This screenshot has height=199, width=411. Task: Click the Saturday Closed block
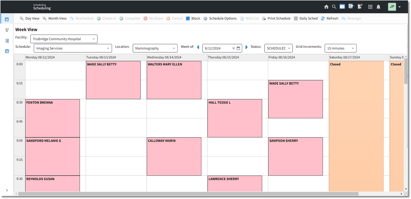click(356, 126)
